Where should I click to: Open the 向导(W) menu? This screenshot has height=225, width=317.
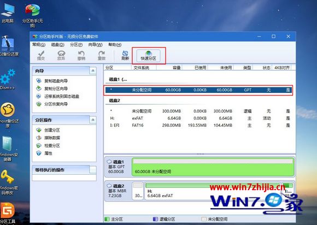[95, 45]
